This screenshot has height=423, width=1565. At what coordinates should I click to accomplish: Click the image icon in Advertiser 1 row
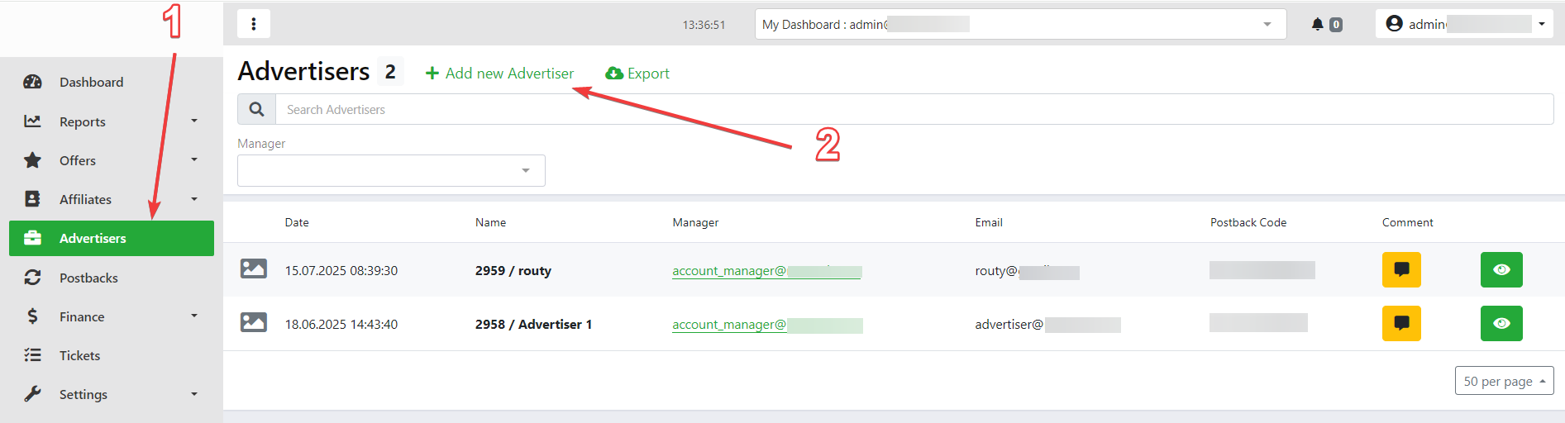[x=253, y=322]
